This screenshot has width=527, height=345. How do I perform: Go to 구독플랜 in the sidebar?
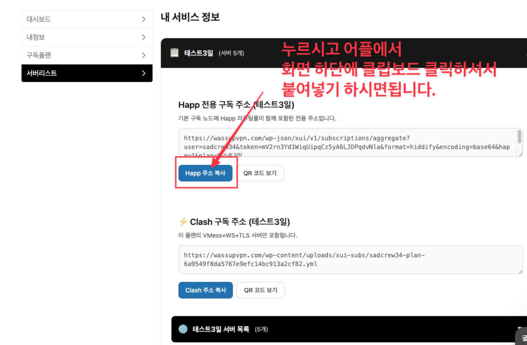pos(87,55)
